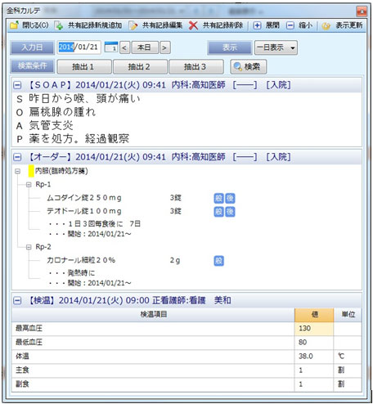Click the 入力日 date input field

(x=79, y=47)
